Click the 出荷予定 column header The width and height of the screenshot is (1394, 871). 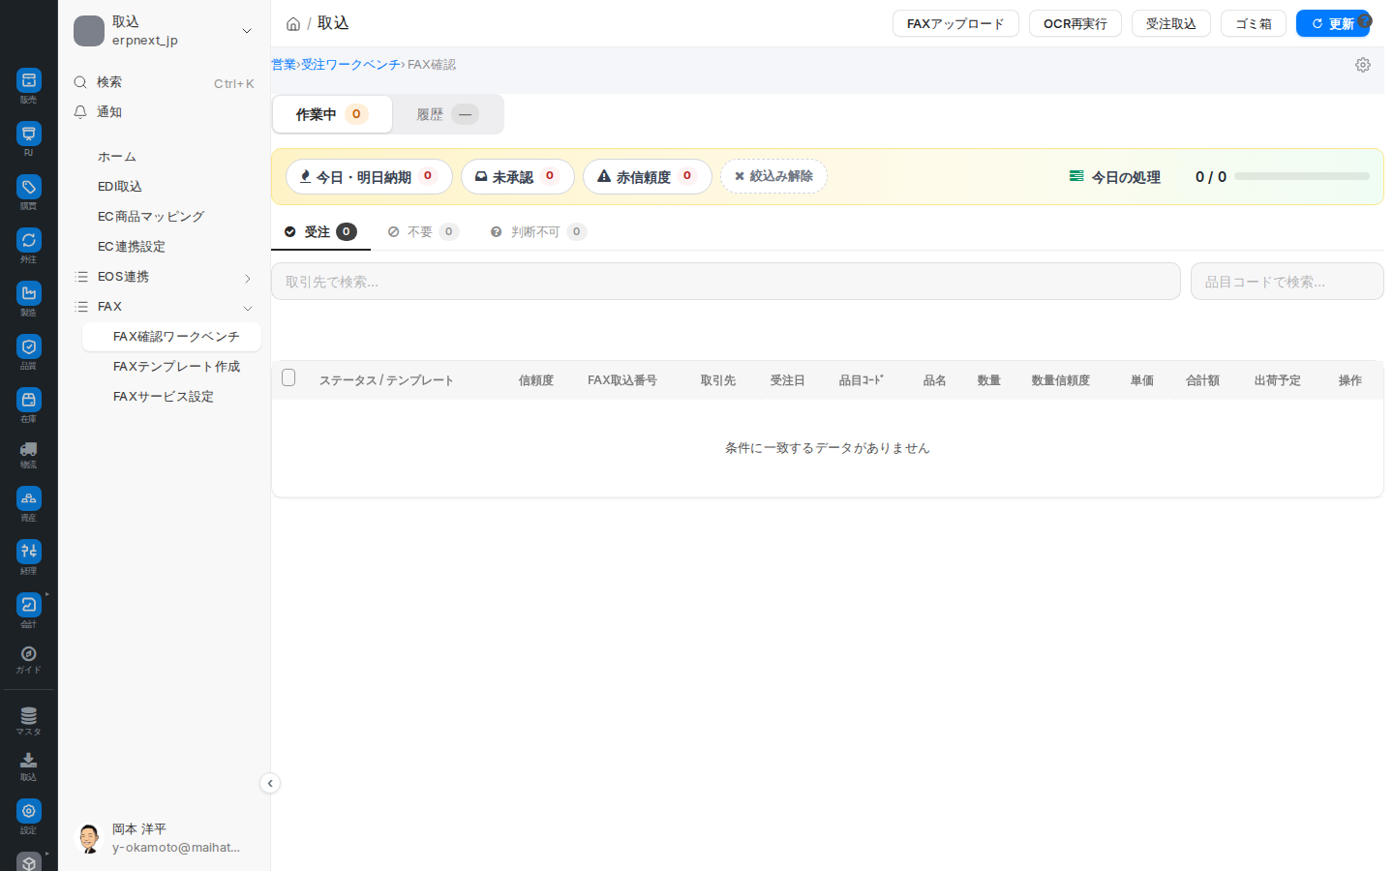pos(1278,380)
